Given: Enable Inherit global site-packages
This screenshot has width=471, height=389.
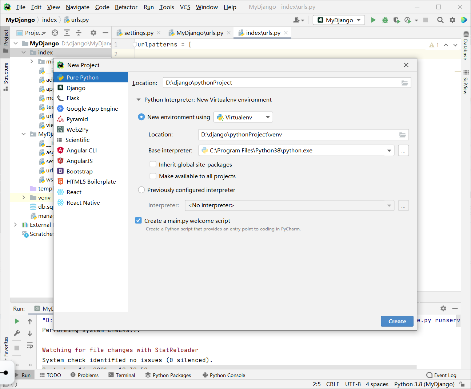Looking at the screenshot, I should click(153, 164).
